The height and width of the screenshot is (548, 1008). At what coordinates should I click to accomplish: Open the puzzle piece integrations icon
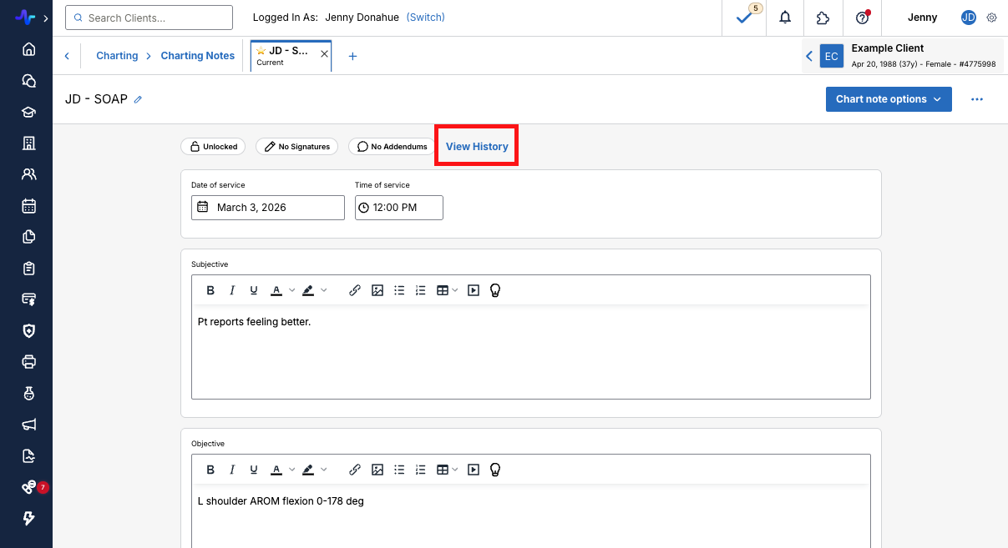coord(823,18)
